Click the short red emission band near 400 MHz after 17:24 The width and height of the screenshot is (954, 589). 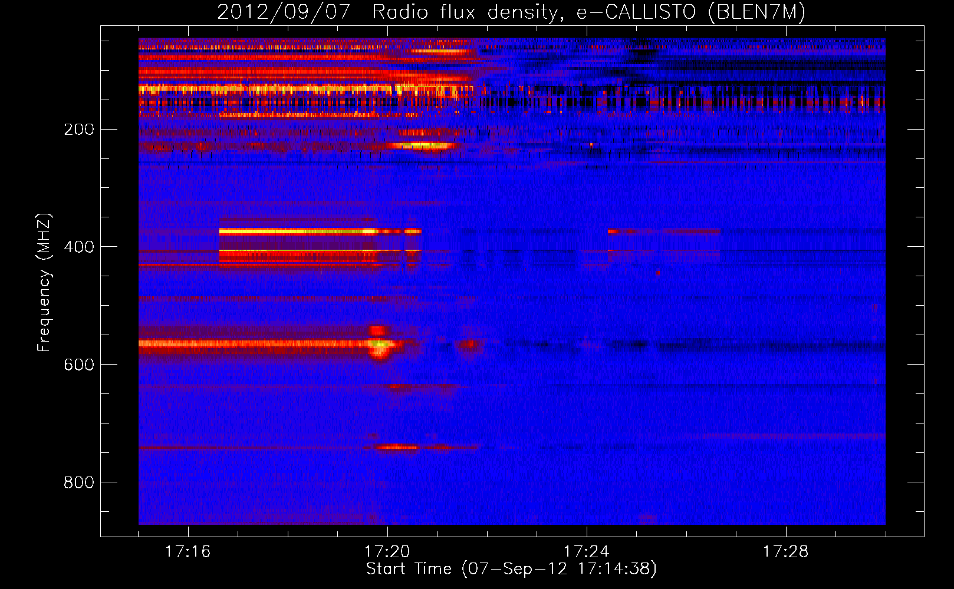[x=664, y=231]
